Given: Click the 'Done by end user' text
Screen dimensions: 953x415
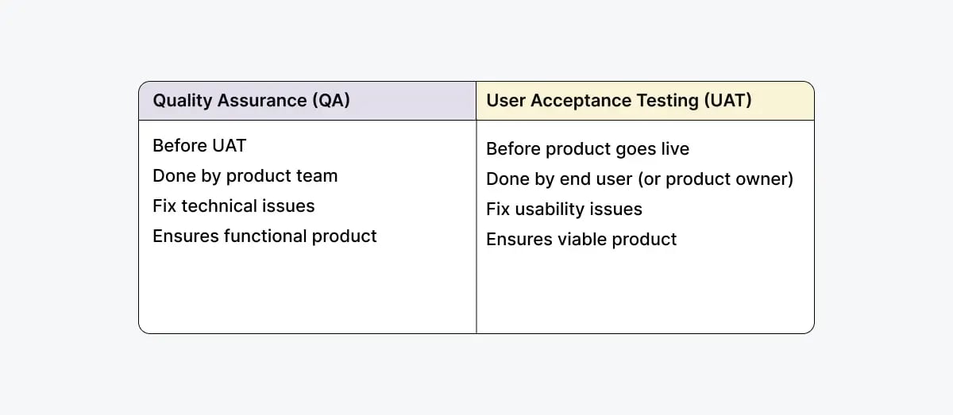Looking at the screenshot, I should click(x=559, y=179).
